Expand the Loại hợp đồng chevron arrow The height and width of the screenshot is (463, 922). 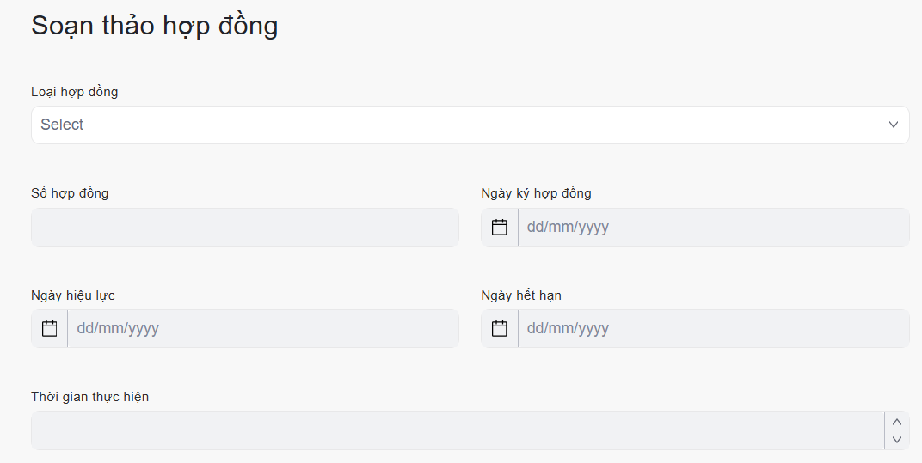[893, 125]
